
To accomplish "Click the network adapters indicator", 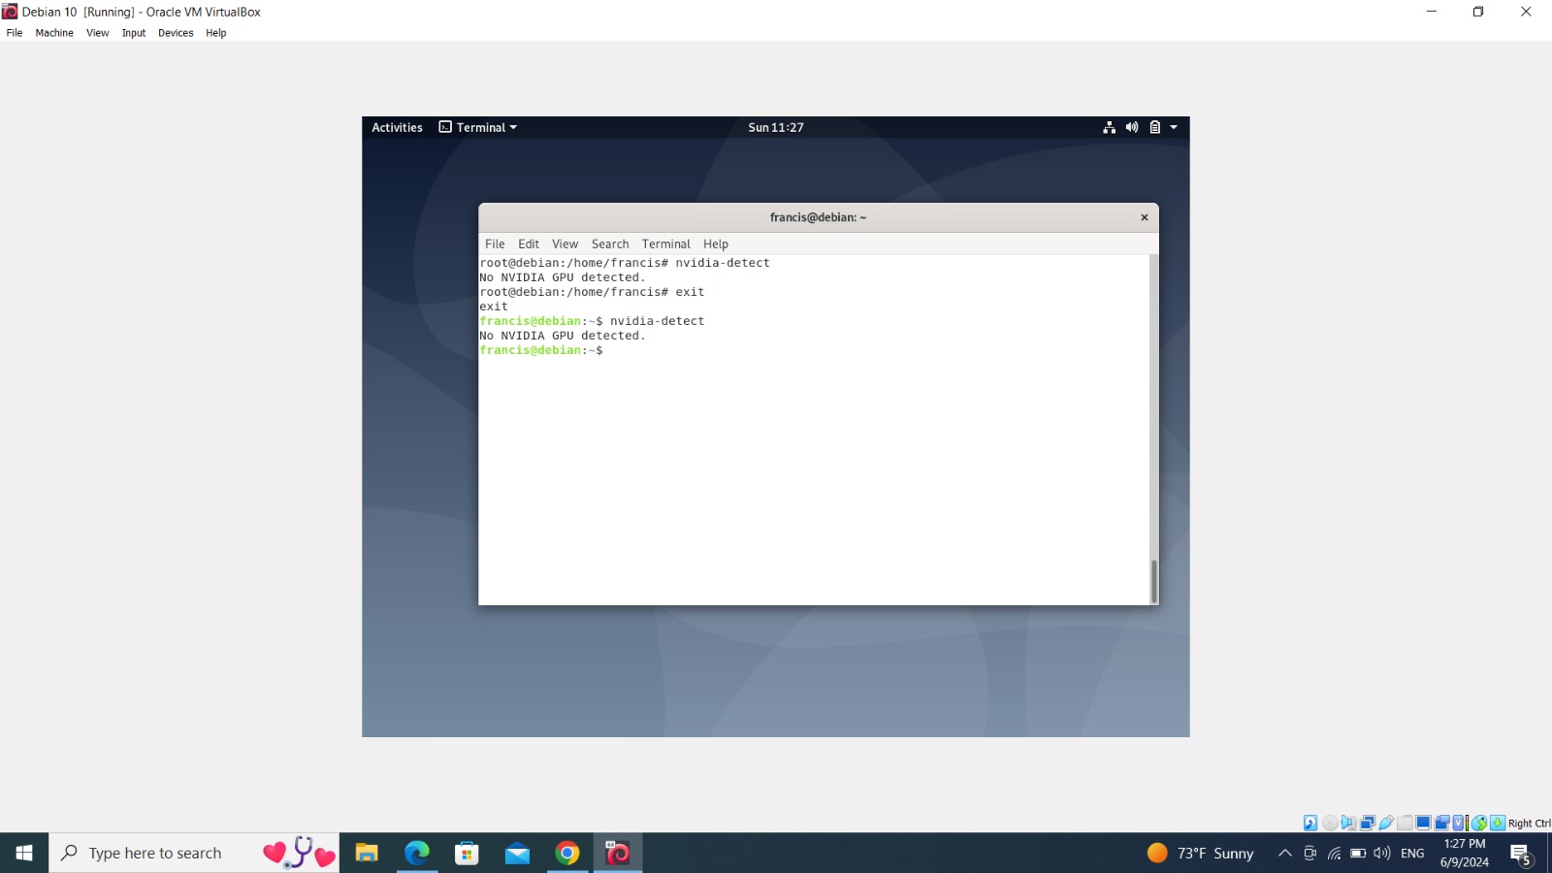I will pos(1368,823).
